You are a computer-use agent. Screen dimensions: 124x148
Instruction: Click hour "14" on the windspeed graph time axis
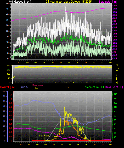point(69,63)
